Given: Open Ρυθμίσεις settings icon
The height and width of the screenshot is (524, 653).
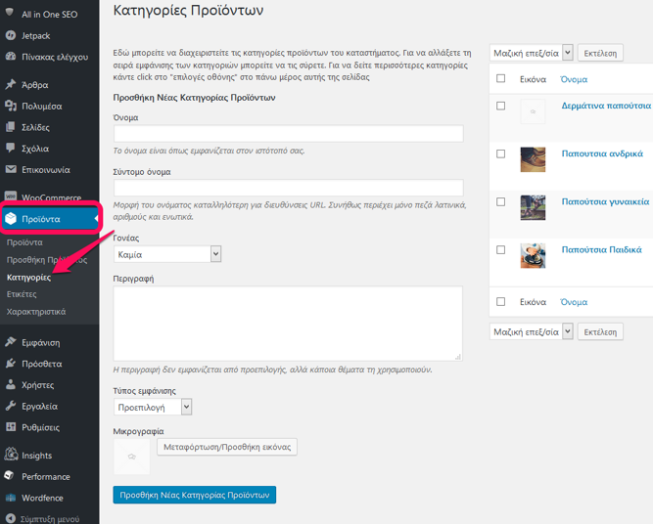Looking at the screenshot, I should click(x=11, y=426).
